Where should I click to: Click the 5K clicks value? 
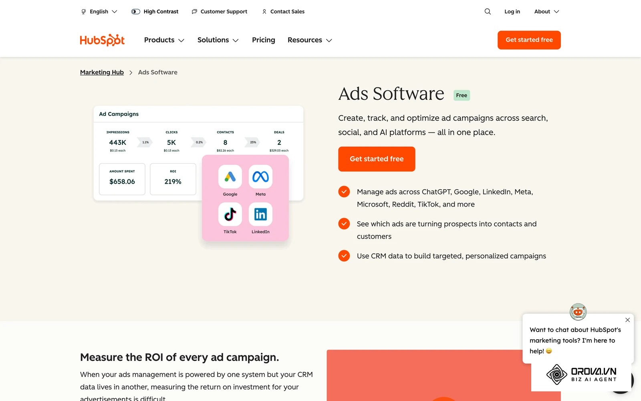click(171, 142)
